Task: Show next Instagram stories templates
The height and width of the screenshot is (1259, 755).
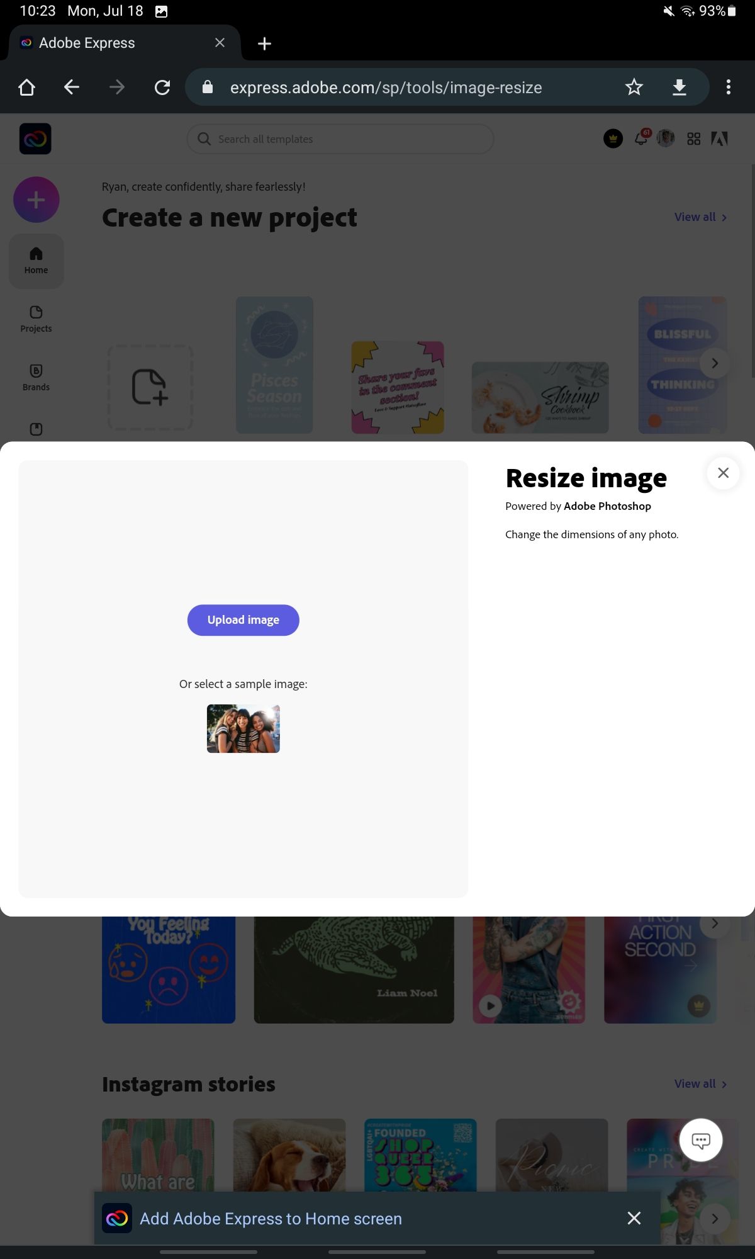Action: [x=714, y=1218]
